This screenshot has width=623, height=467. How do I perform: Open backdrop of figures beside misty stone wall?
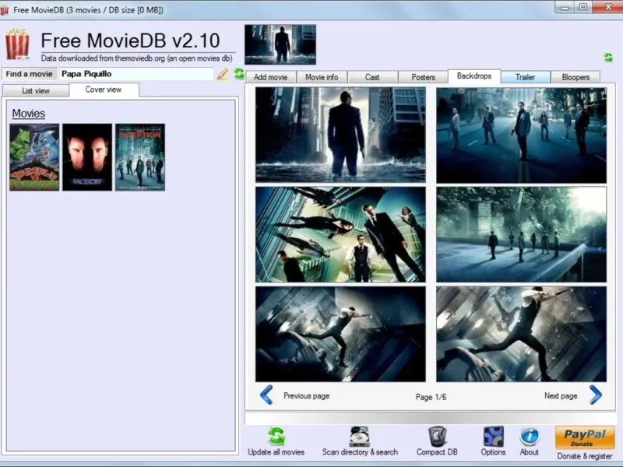pyautogui.click(x=521, y=235)
